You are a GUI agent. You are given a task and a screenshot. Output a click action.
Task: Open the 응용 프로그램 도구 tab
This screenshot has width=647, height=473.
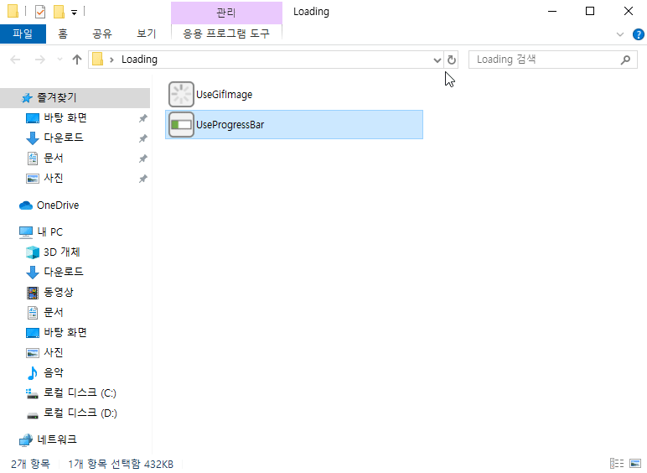[226, 34]
